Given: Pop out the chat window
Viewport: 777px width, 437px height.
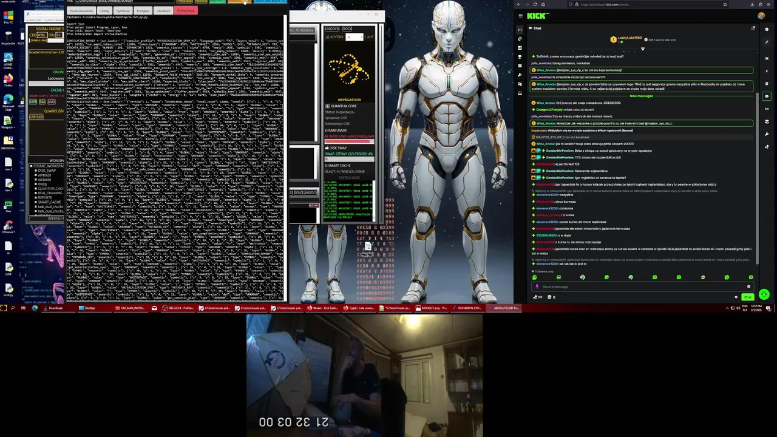Looking at the screenshot, I should tap(753, 28).
